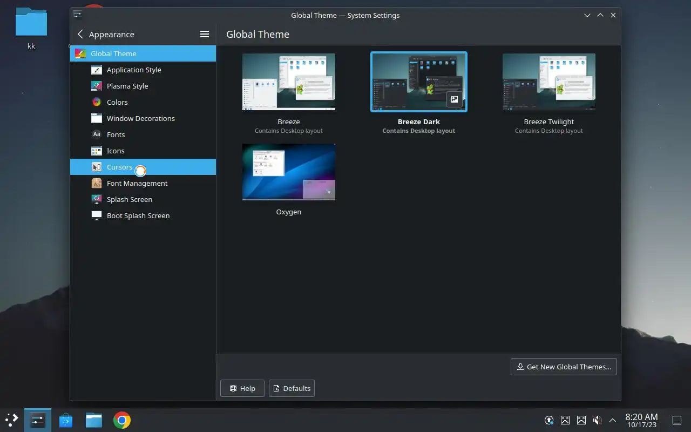The height and width of the screenshot is (432, 691).
Task: Open the kk folder on desktop
Action: [x=31, y=28]
